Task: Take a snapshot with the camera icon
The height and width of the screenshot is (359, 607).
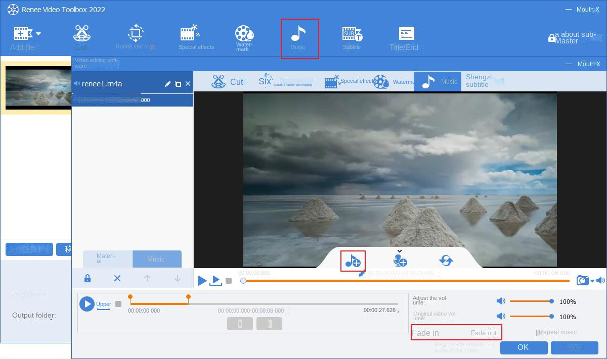Action: click(582, 280)
